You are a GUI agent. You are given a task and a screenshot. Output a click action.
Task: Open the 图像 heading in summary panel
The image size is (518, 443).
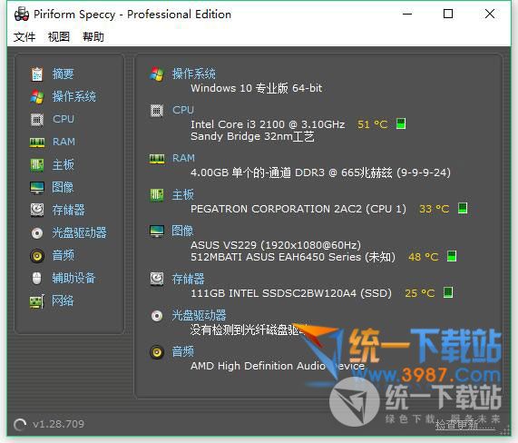[x=182, y=231]
